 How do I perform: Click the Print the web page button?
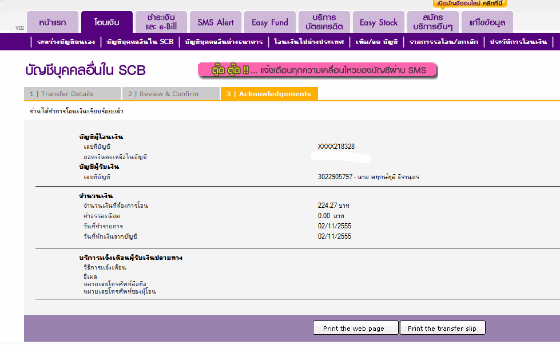coord(355,328)
